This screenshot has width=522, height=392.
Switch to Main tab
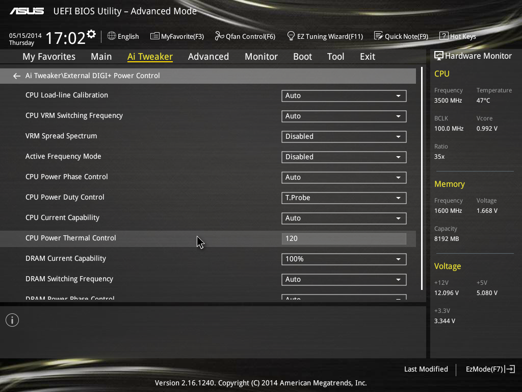pos(101,57)
